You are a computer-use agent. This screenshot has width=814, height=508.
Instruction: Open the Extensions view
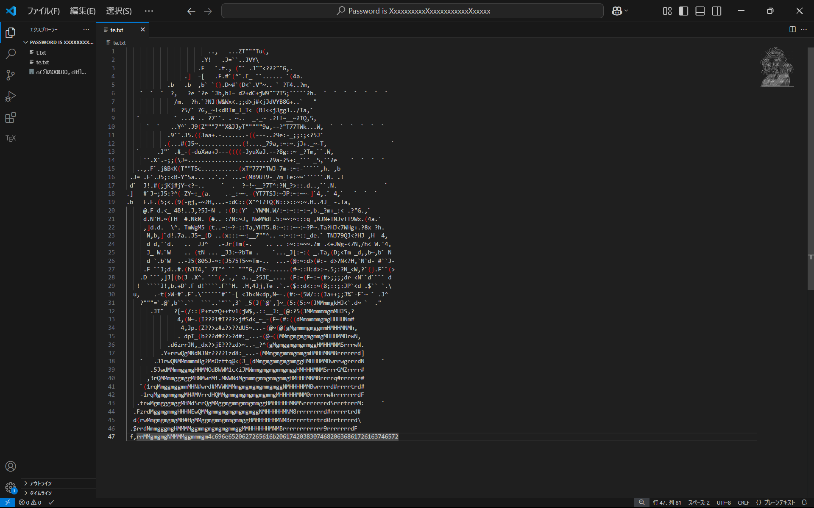pyautogui.click(x=11, y=118)
